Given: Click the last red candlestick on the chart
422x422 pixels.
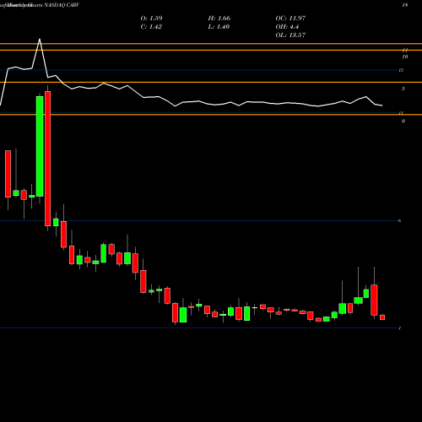Looking at the screenshot, I should 382,317.
